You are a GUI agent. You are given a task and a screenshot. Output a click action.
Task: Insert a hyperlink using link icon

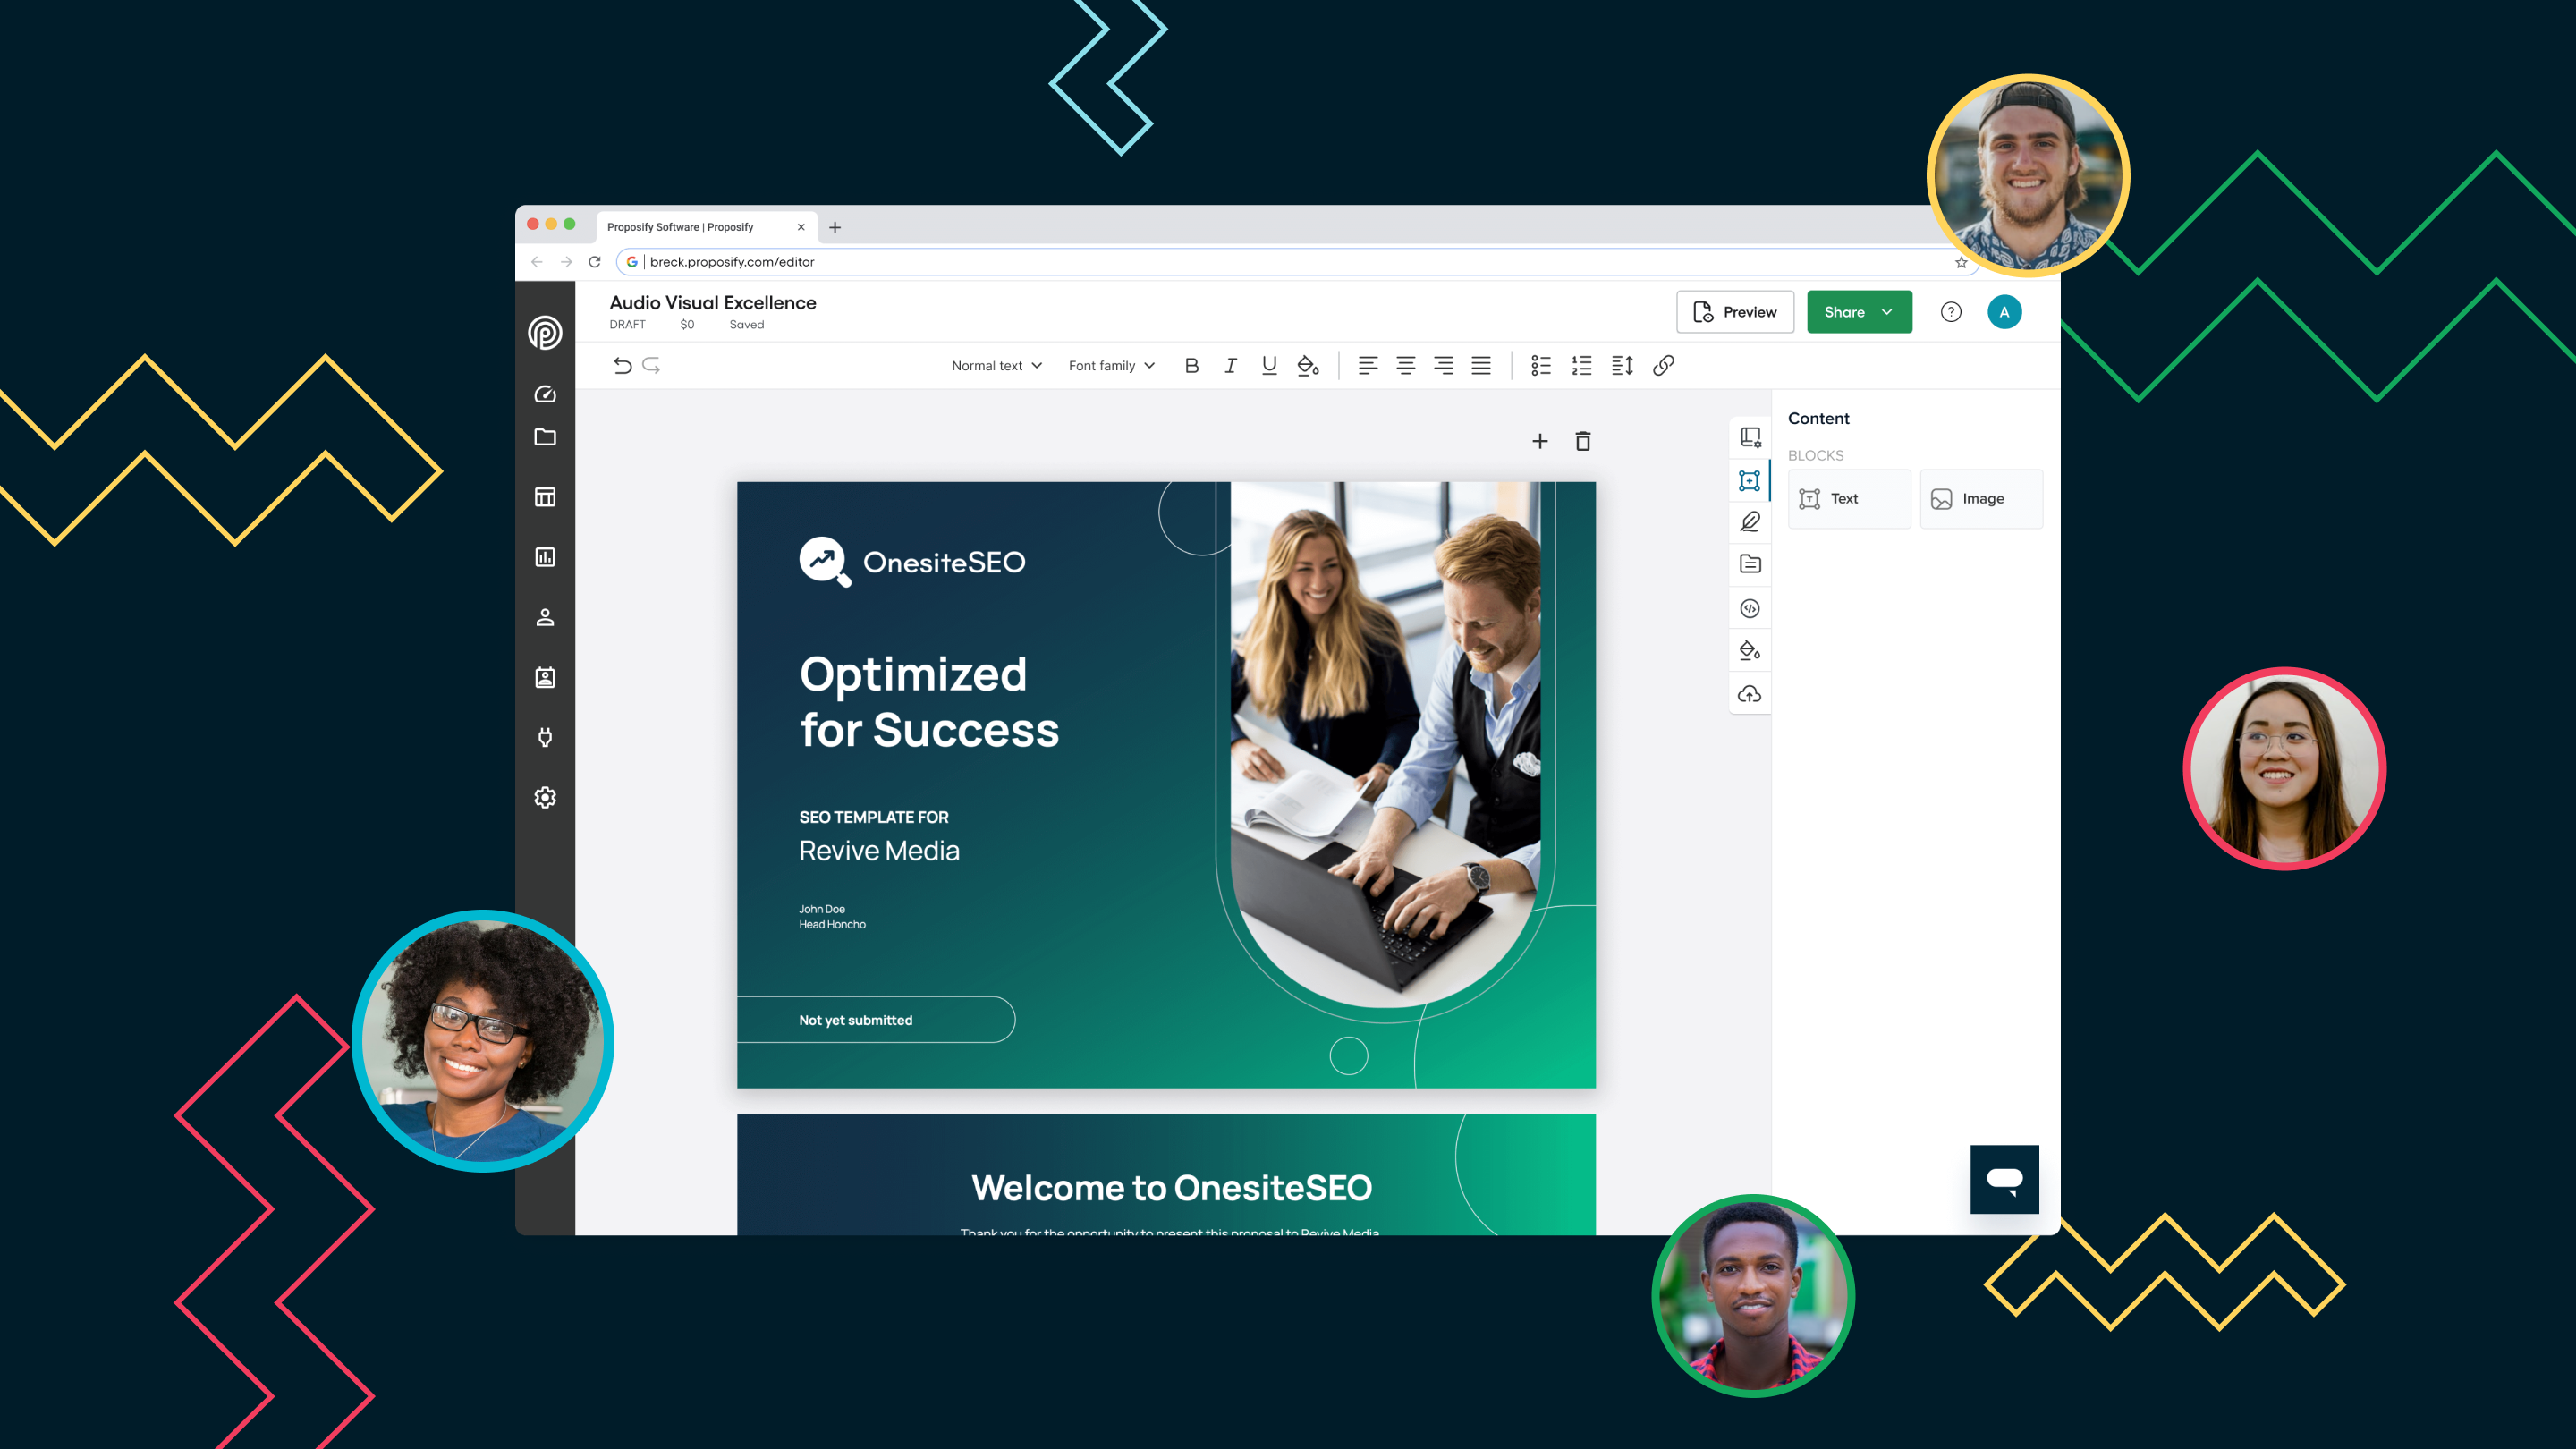click(x=1663, y=365)
